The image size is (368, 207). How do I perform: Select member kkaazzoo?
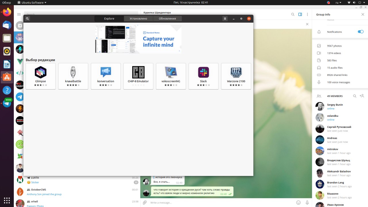pos(340,195)
